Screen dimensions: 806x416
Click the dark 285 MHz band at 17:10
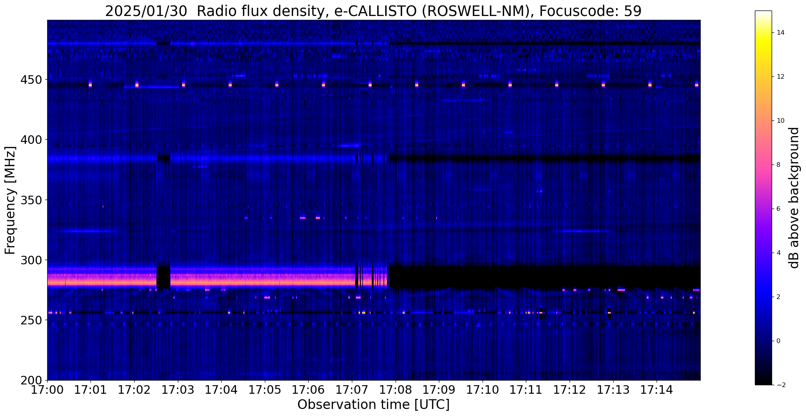(483, 278)
